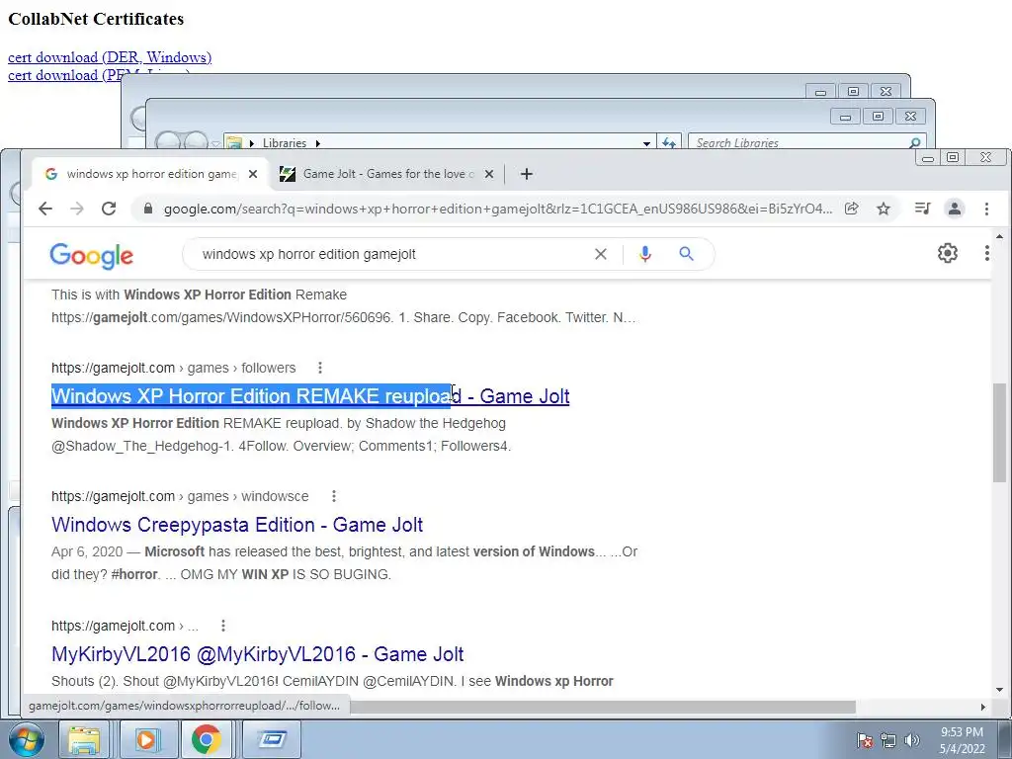This screenshot has height=759, width=1012.
Task: Close the Game Jolt tab
Action: point(489,174)
